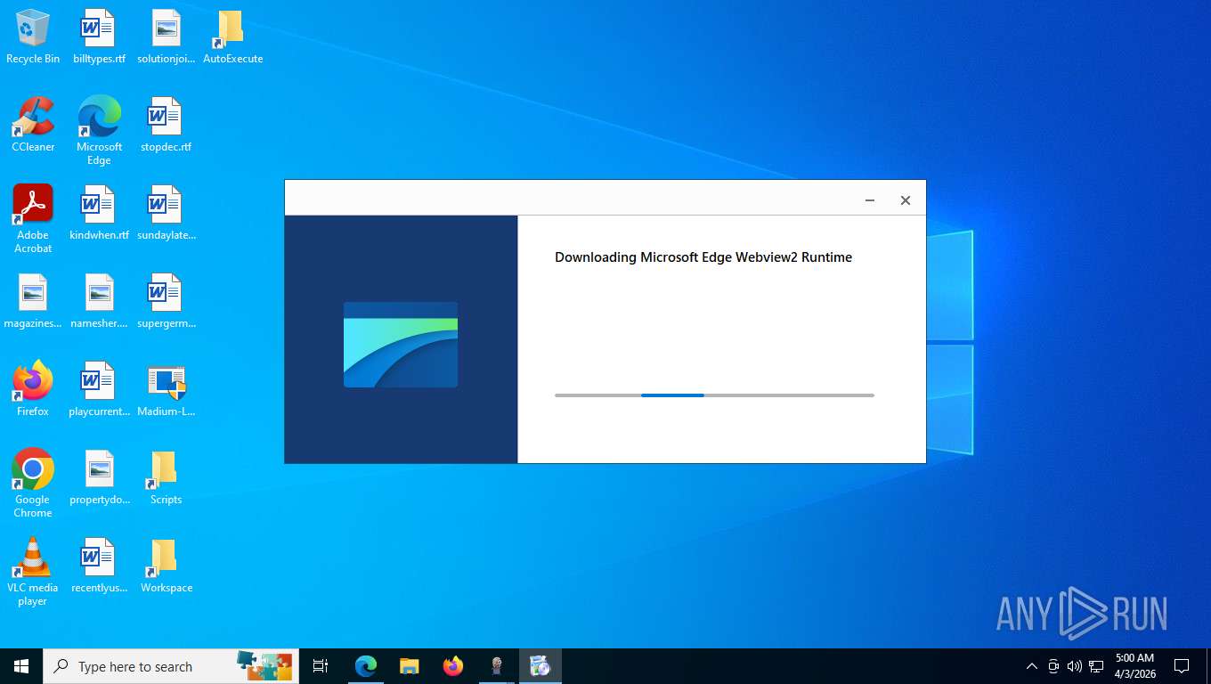Image resolution: width=1211 pixels, height=684 pixels.
Task: Show hidden system tray icons
Action: 1031,666
